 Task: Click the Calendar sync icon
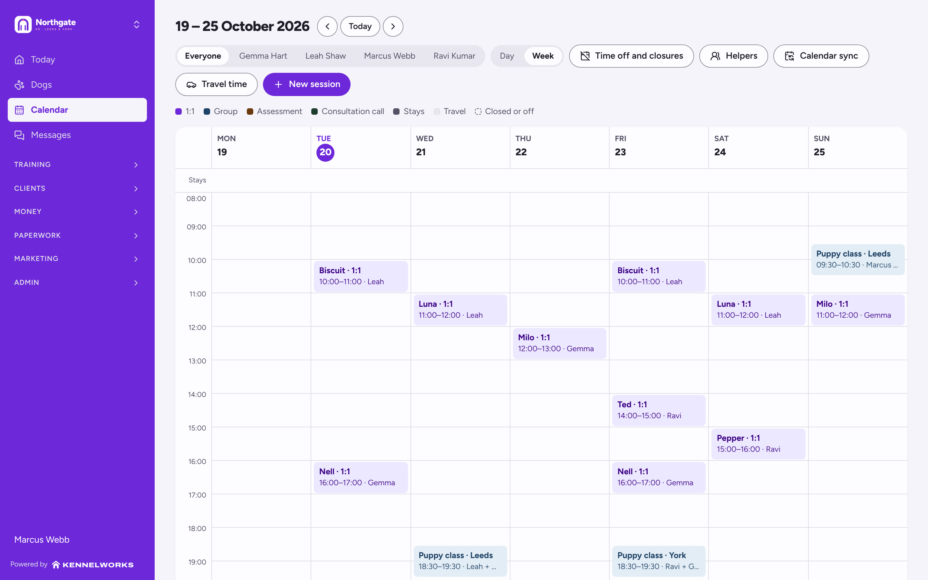[789, 56]
